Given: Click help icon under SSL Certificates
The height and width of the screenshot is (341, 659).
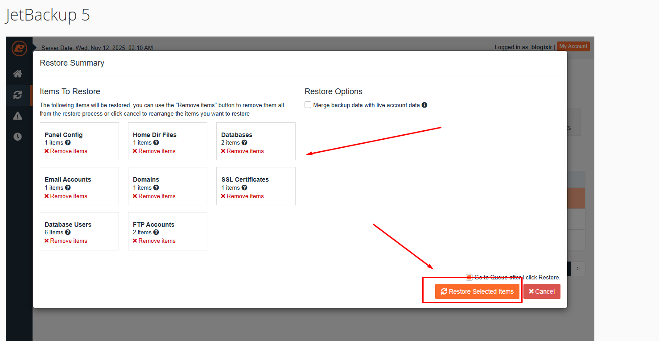Looking at the screenshot, I should (x=244, y=188).
